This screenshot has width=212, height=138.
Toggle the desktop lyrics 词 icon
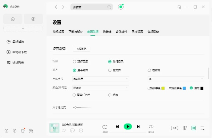point(194,128)
